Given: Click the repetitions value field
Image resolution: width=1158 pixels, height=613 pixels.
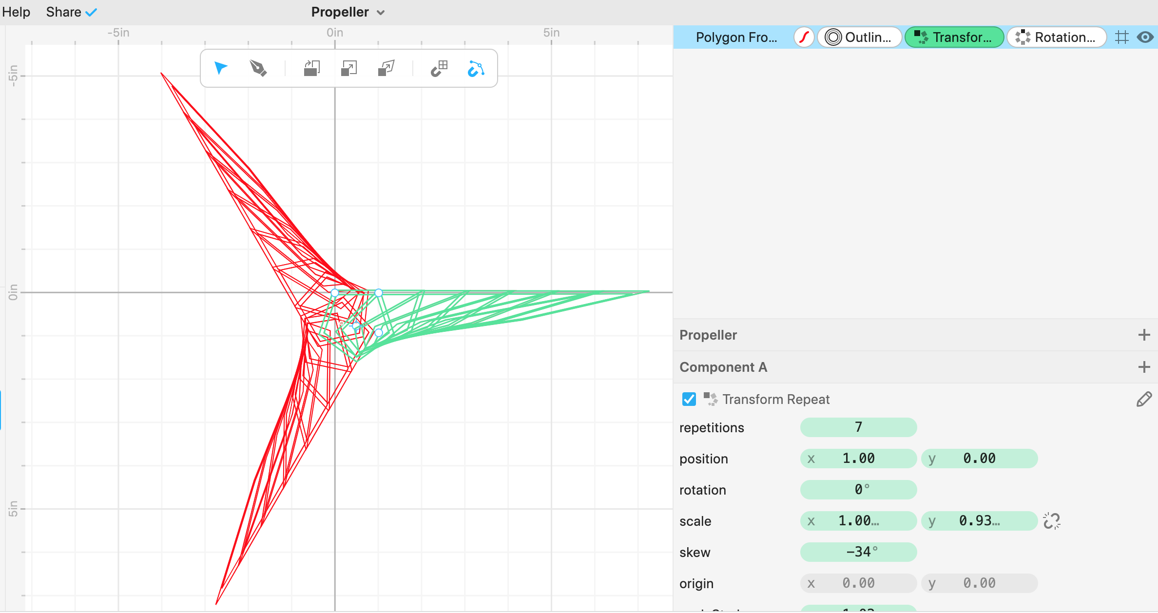Looking at the screenshot, I should tap(858, 427).
